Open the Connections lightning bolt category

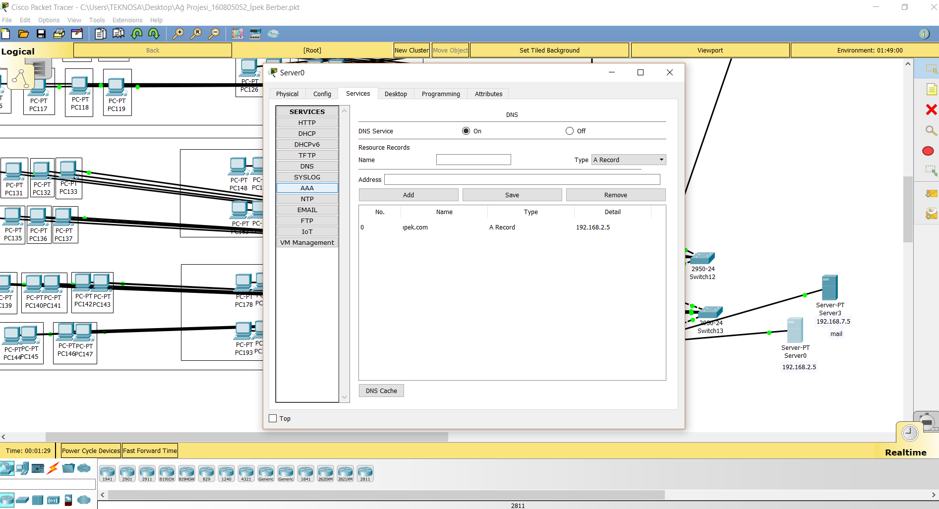tap(53, 468)
